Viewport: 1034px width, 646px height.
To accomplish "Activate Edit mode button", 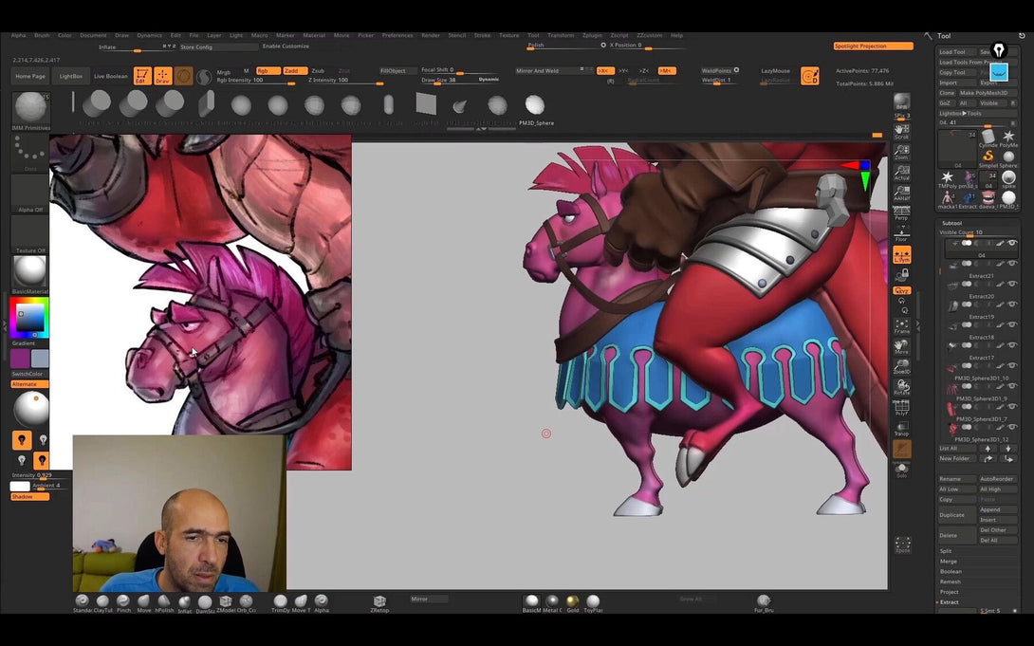I will point(141,76).
